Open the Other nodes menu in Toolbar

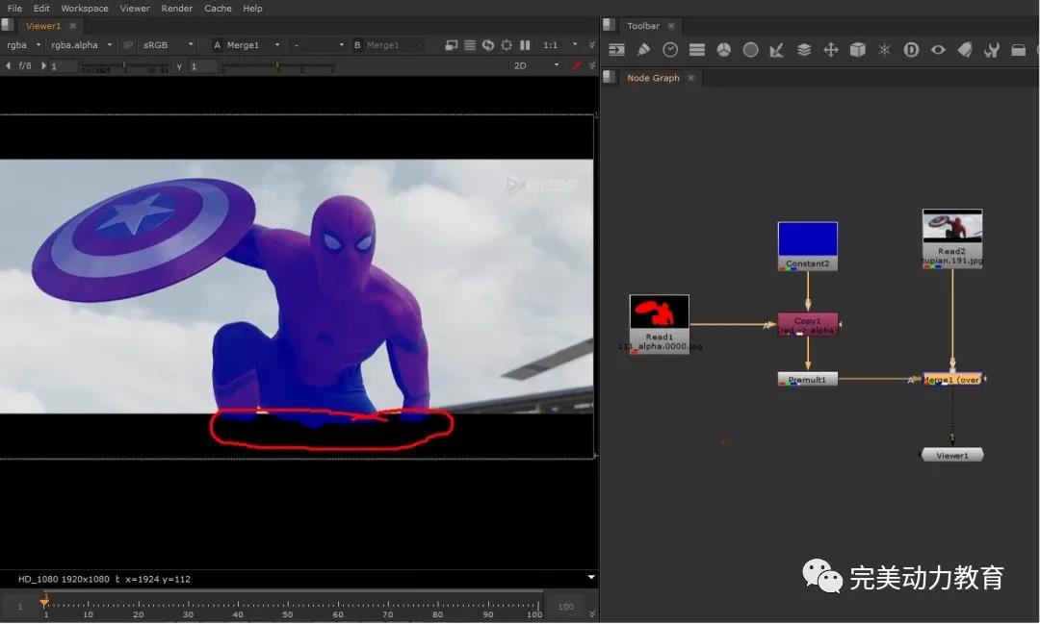[1018, 50]
